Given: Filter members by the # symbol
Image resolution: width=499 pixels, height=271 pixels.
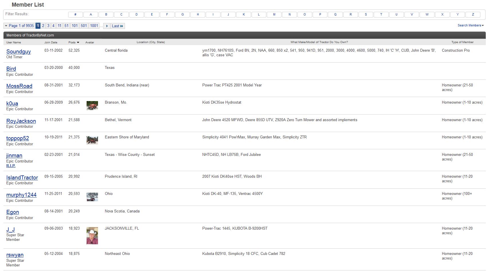Looking at the screenshot, I should [x=75, y=14].
